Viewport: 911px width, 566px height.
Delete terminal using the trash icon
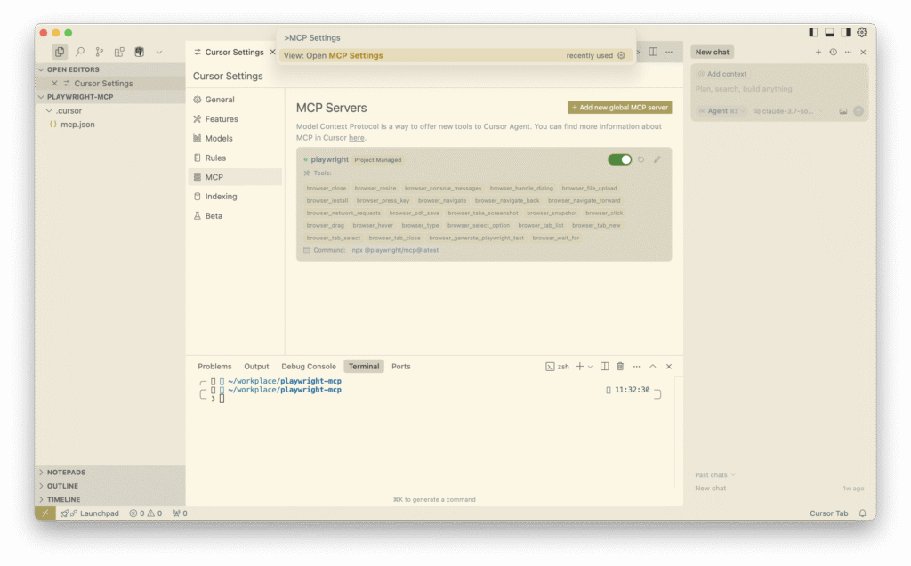pos(620,367)
